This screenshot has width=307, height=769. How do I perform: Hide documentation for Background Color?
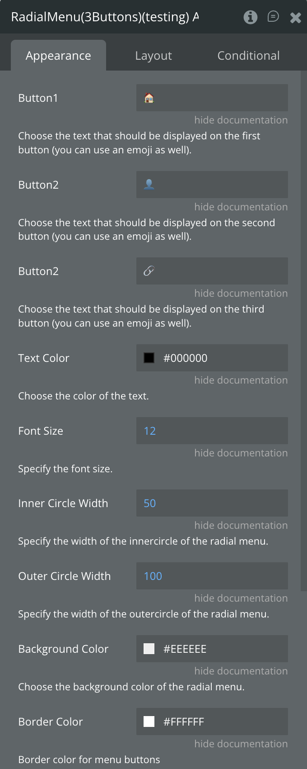point(241,671)
